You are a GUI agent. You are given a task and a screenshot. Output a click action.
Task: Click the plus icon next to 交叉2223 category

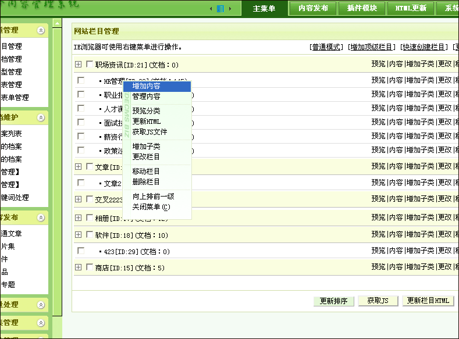(x=79, y=199)
